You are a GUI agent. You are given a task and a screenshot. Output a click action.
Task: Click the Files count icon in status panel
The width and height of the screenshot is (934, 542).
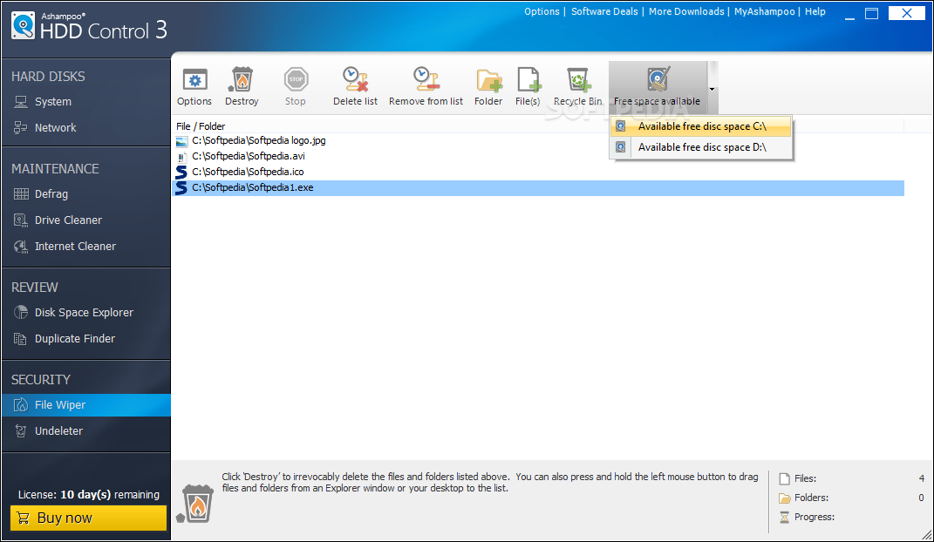click(785, 478)
